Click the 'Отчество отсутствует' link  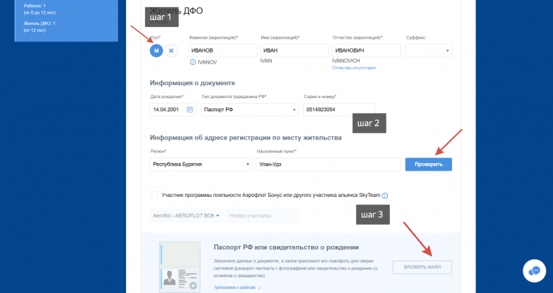[354, 68]
